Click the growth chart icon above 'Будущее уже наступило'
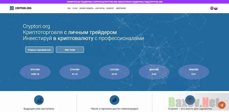This screenshot has height=112, width=229. point(39,100)
